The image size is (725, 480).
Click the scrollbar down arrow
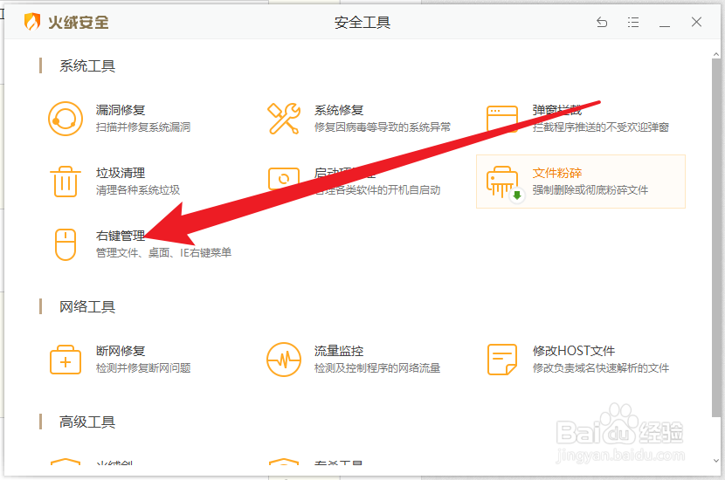pyautogui.click(x=716, y=461)
